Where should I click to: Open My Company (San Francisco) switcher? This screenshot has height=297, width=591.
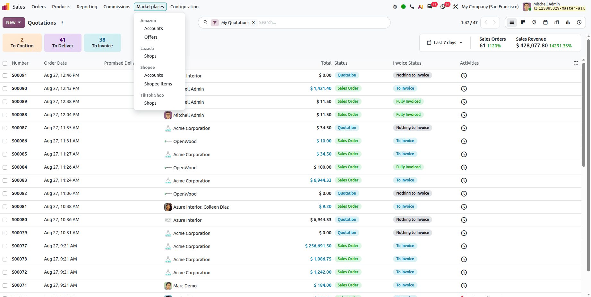click(490, 7)
